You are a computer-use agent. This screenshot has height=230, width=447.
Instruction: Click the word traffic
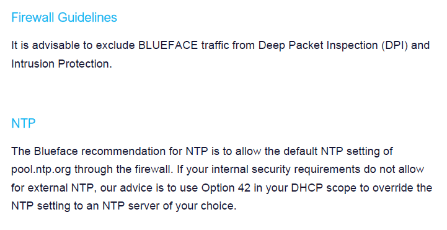(x=215, y=45)
